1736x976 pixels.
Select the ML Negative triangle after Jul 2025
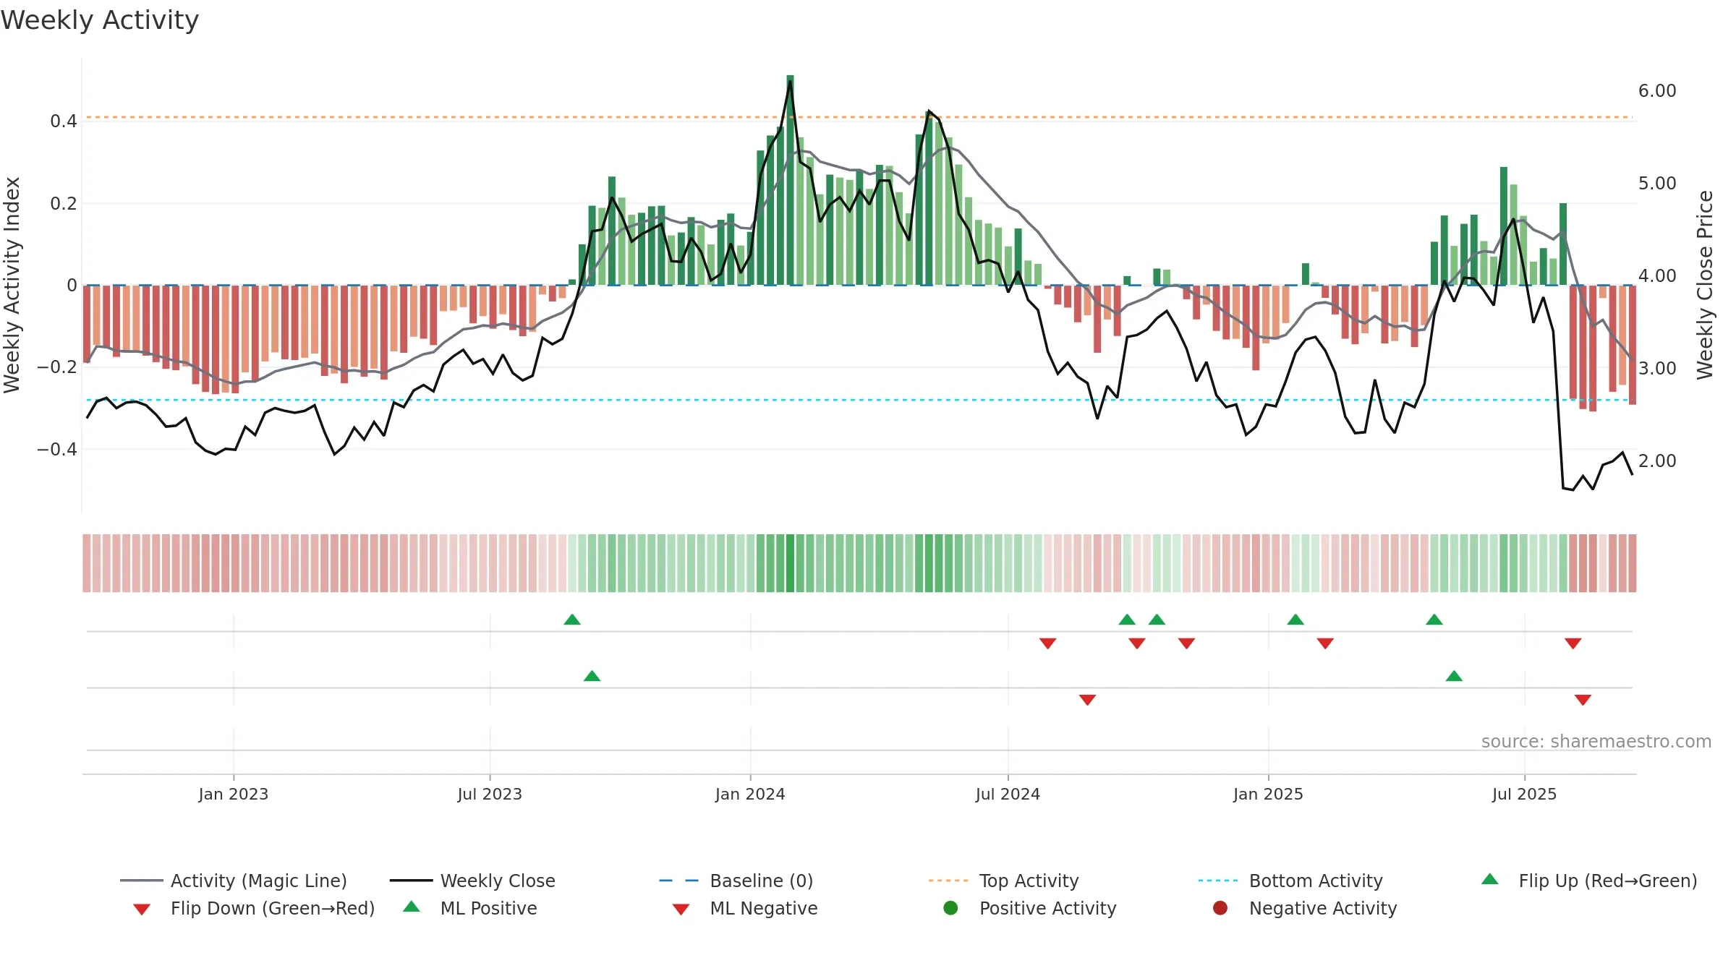click(1583, 700)
